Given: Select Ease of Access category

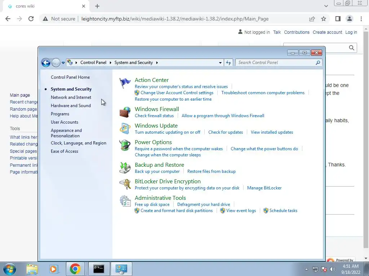Looking at the screenshot, I should pyautogui.click(x=65, y=151).
